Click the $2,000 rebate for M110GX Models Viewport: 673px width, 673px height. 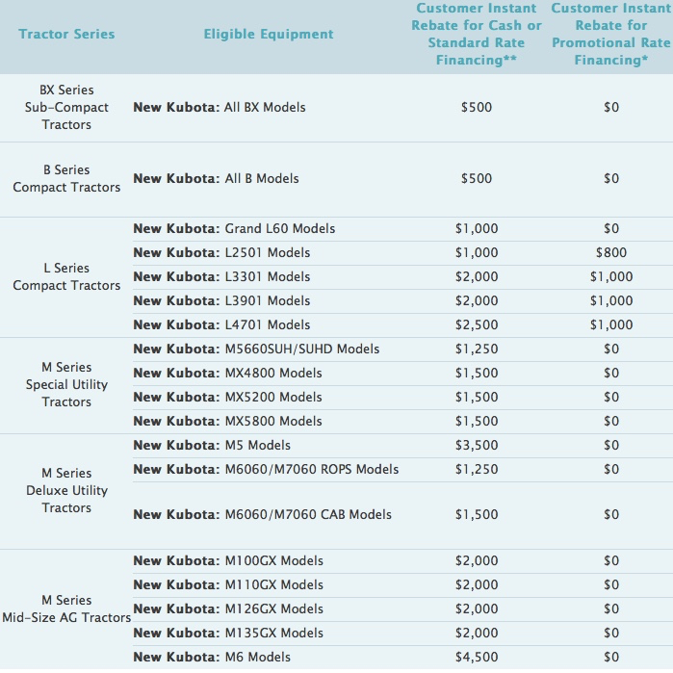click(x=477, y=584)
